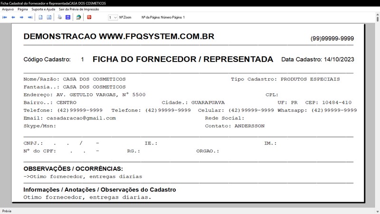Image resolution: width=380 pixels, height=214 pixels.
Task: Close the print preview window
Action: coord(374,3)
